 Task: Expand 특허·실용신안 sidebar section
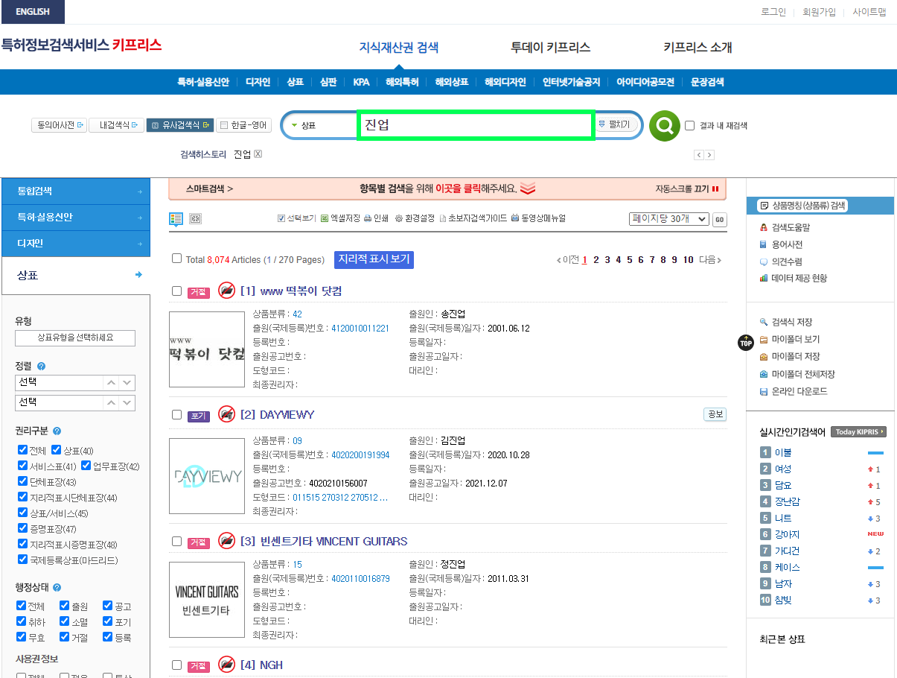[x=76, y=217]
